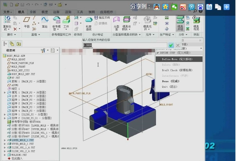Viewport: 236px width, 161px height.
Task: Click the displacement value input field
Action: 125,45
